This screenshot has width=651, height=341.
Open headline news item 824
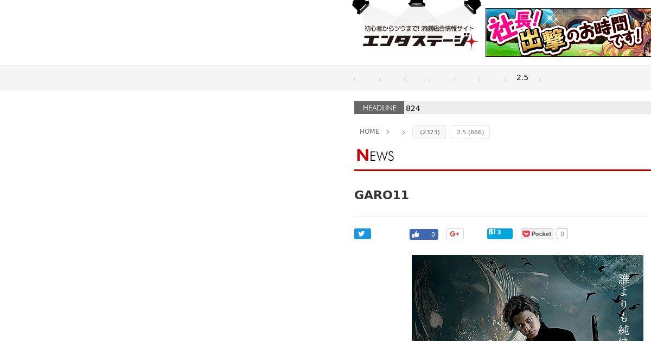point(413,108)
